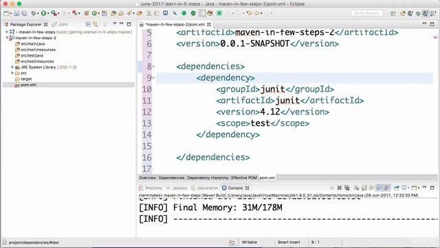Switch to the Declaration view tab
This screenshot has height=248, width=440.
(x=205, y=188)
